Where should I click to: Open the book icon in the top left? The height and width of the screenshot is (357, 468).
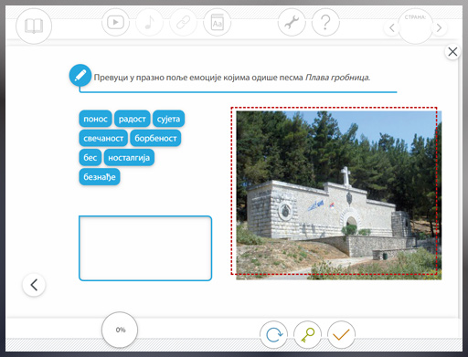coord(34,26)
